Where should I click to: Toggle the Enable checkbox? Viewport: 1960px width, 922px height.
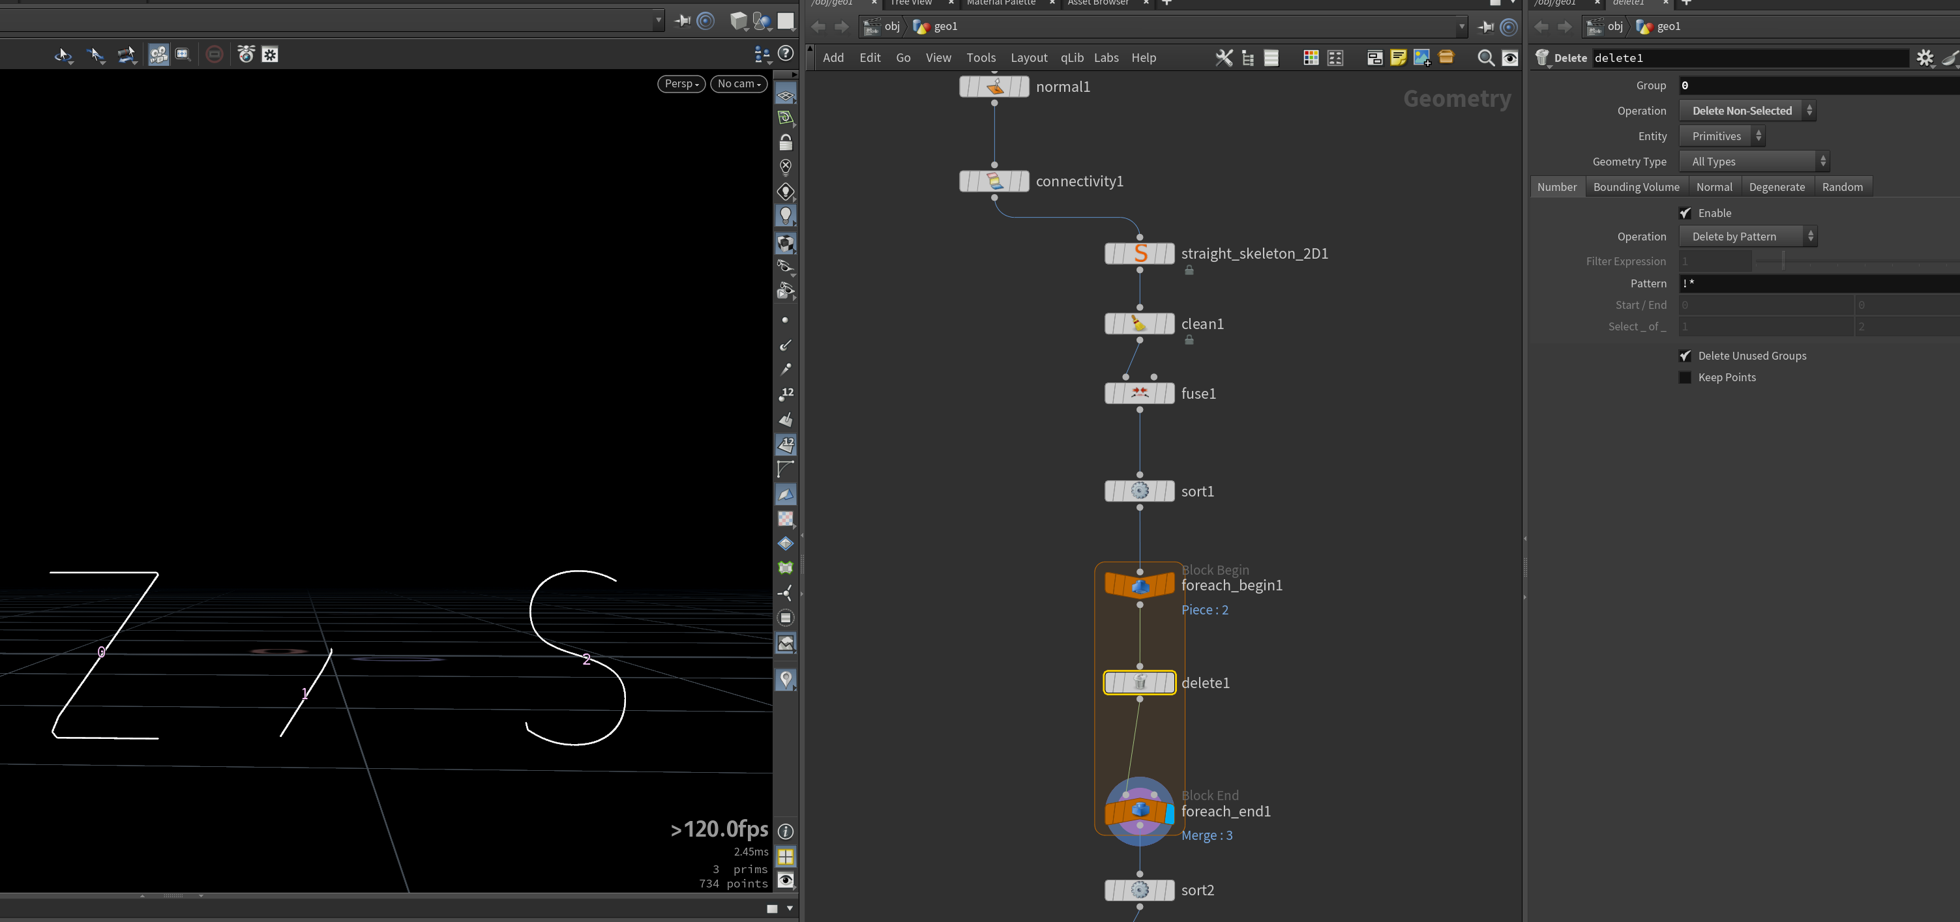[x=1685, y=213]
